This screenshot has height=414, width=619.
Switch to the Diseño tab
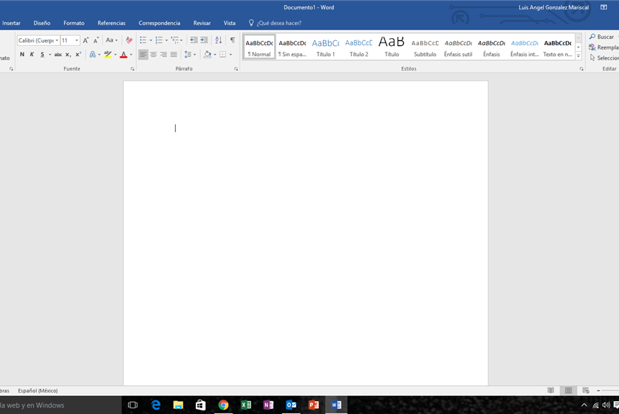click(x=42, y=23)
